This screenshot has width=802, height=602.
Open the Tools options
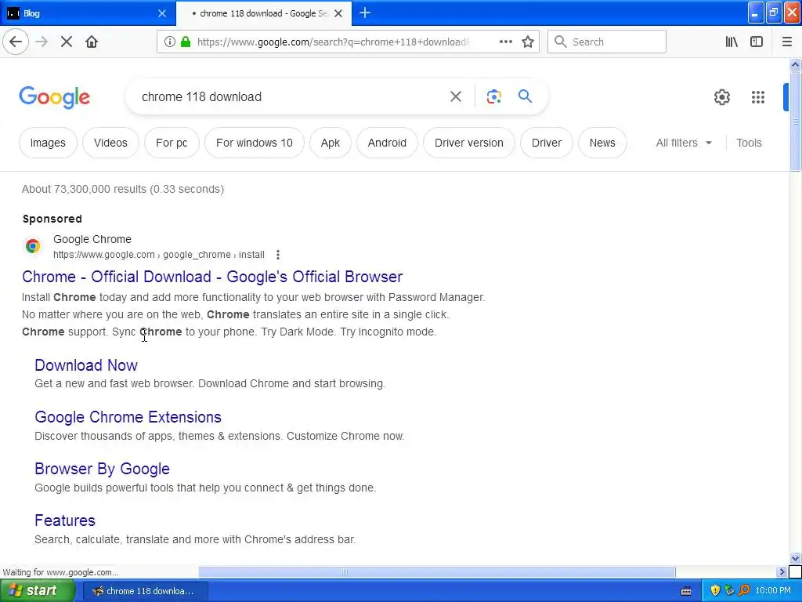(749, 143)
